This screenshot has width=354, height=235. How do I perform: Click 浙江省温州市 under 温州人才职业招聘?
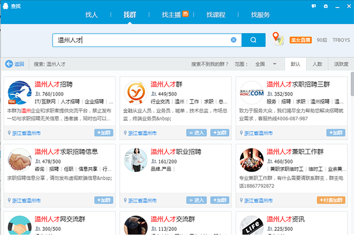pyautogui.click(x=142, y=200)
